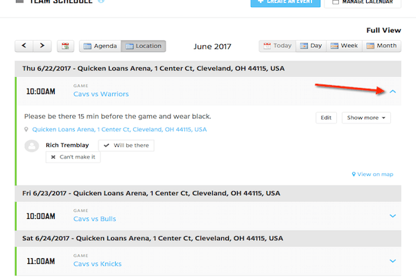Image resolution: width=416 pixels, height=277 pixels.
Task: Select the Week view
Action: (344, 46)
